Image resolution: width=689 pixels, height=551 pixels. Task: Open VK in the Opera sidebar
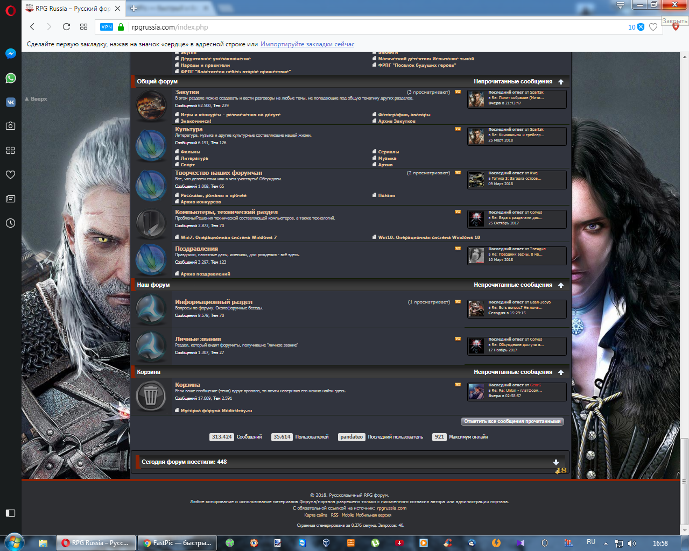click(11, 102)
